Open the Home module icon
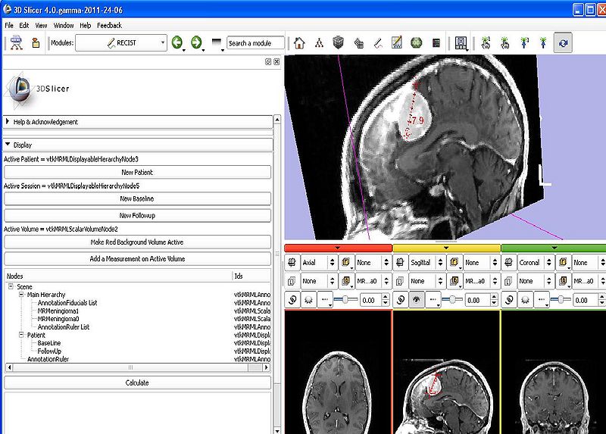 pyautogui.click(x=299, y=43)
